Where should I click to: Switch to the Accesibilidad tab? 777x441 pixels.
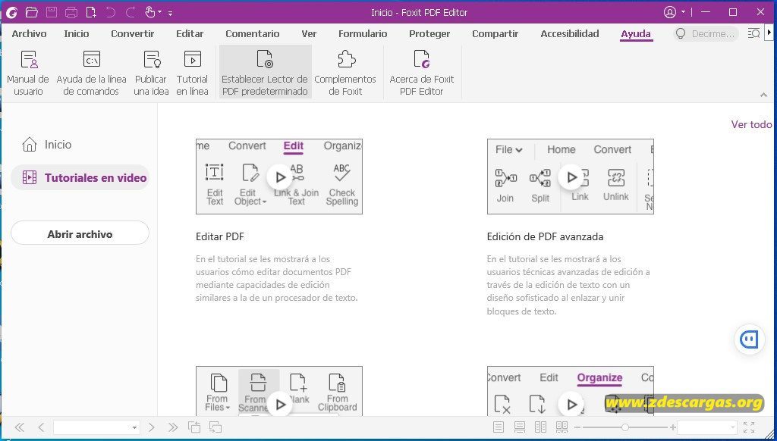(x=570, y=33)
